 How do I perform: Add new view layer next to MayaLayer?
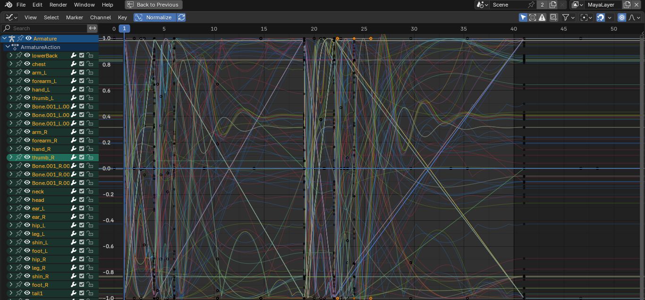[x=627, y=5]
